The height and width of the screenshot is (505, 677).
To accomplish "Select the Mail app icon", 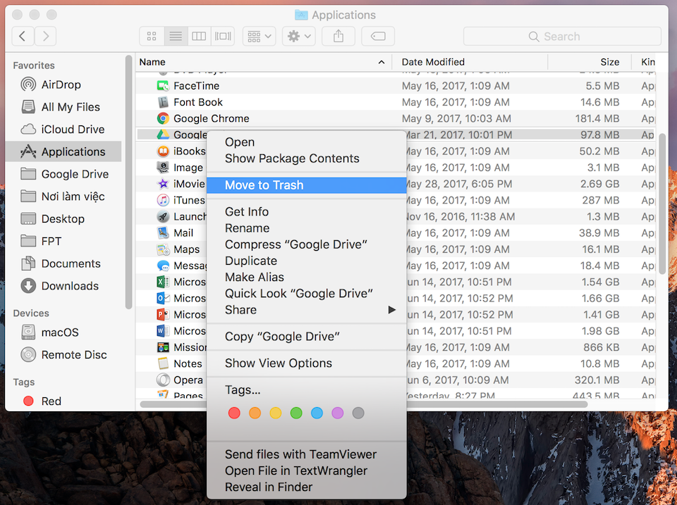I will (x=163, y=233).
